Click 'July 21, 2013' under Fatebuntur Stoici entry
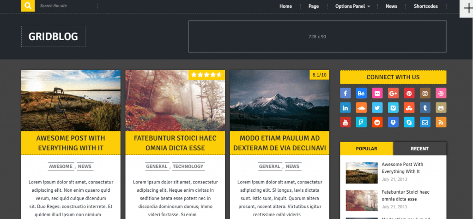The height and width of the screenshot is (219, 473). coord(394,207)
